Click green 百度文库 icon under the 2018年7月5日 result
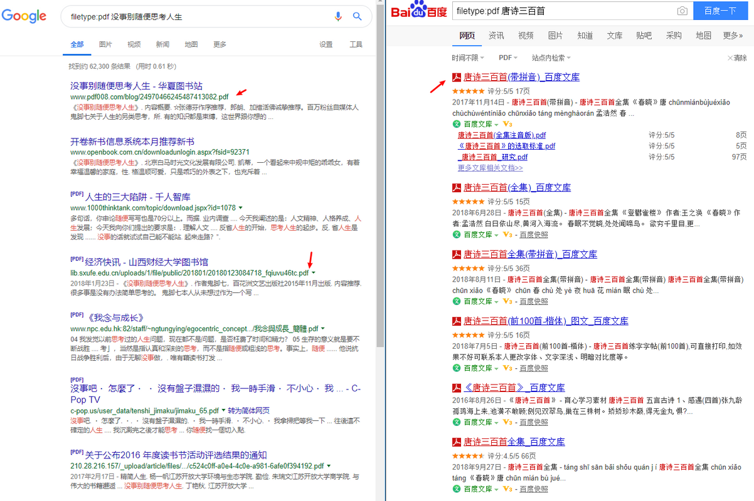The image size is (754, 501). pos(457,368)
